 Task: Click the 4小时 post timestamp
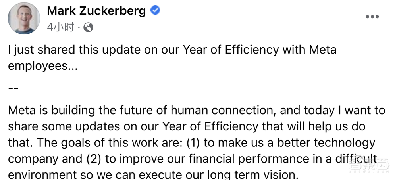(x=60, y=27)
